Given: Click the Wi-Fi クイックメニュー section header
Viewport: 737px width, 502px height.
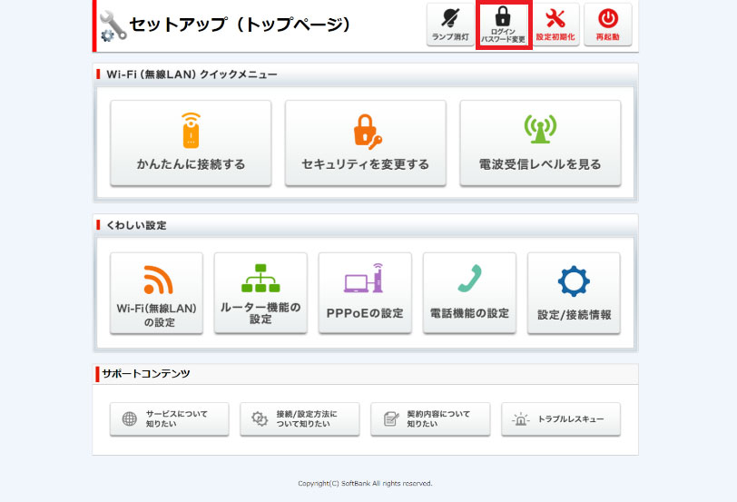Looking at the screenshot, I should [192, 74].
